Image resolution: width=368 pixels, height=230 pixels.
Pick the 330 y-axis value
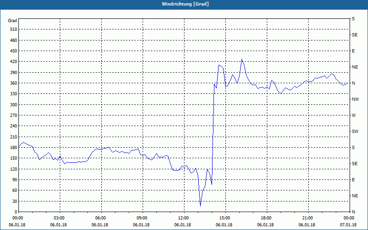pyautogui.click(x=14, y=94)
